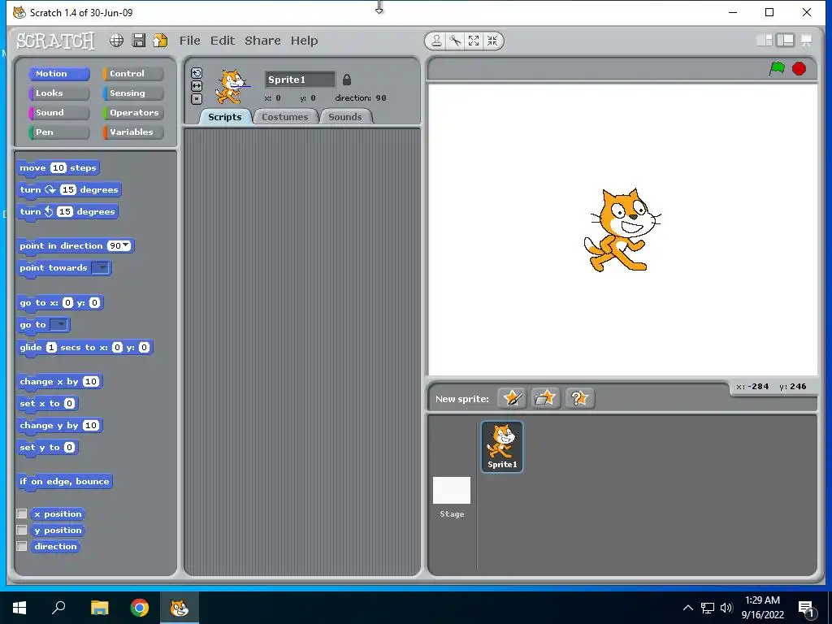
Task: Click the sprite name field Sprite1
Action: (x=301, y=80)
